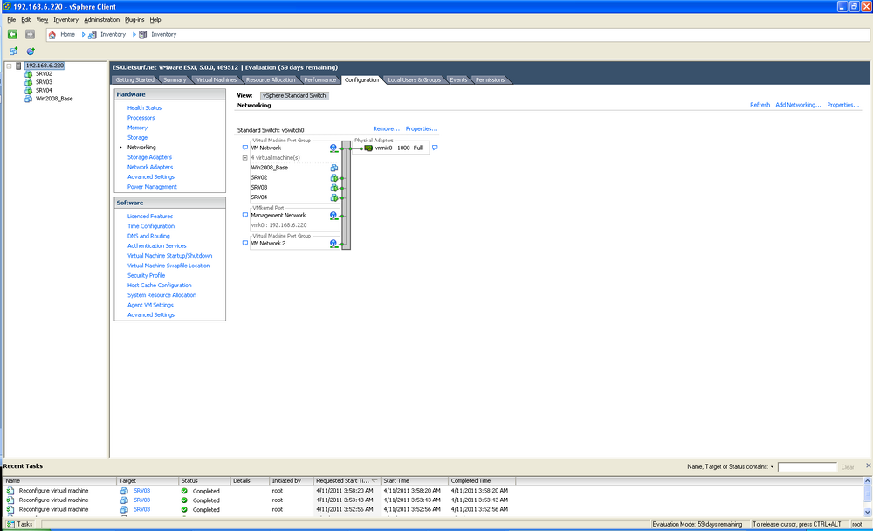The image size is (873, 531).
Task: Switch to the Permissions tab
Action: (490, 80)
